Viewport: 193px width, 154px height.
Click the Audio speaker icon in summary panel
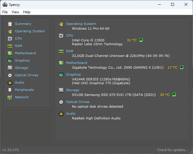click(61, 114)
